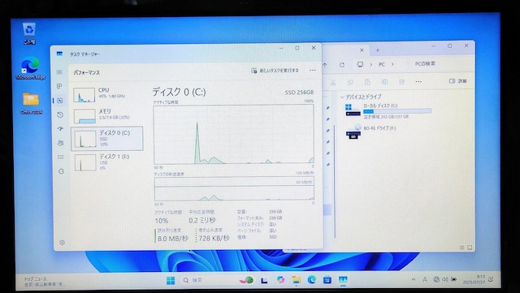Show hidden system tray icons chevron

414,280
